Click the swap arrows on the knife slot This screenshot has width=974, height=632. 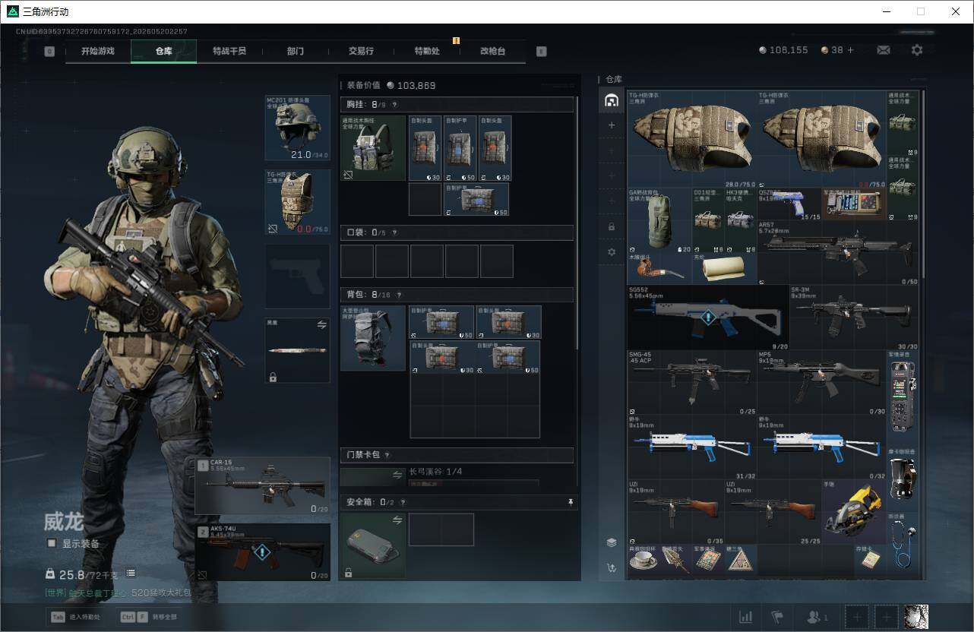pos(321,324)
